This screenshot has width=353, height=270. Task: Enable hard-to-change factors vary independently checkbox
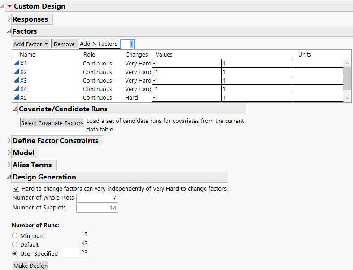pos(16,189)
